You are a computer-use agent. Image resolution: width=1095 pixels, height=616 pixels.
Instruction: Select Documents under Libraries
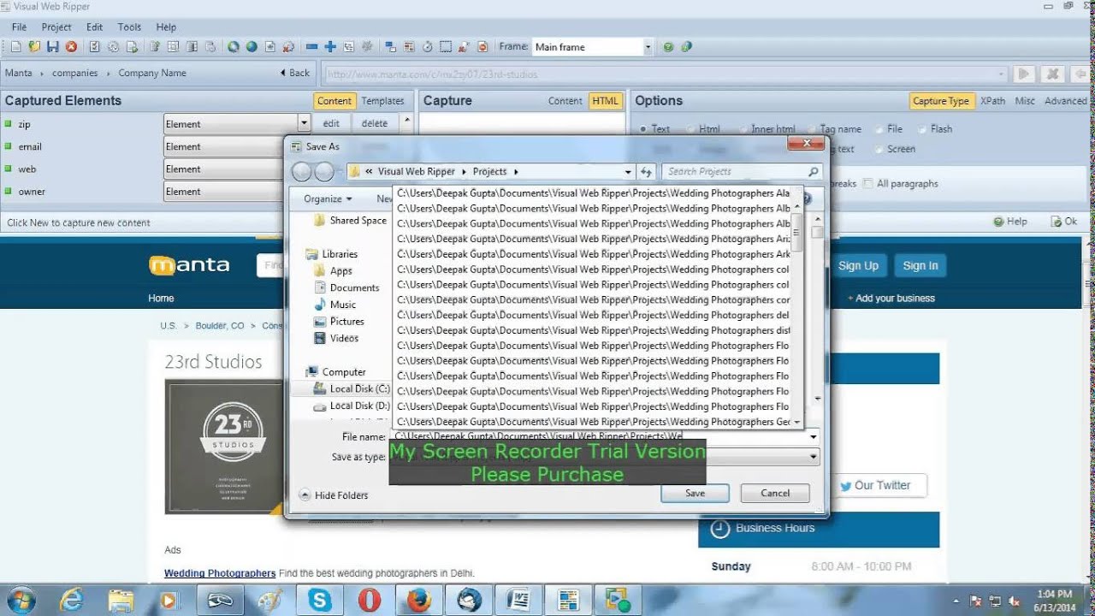354,288
